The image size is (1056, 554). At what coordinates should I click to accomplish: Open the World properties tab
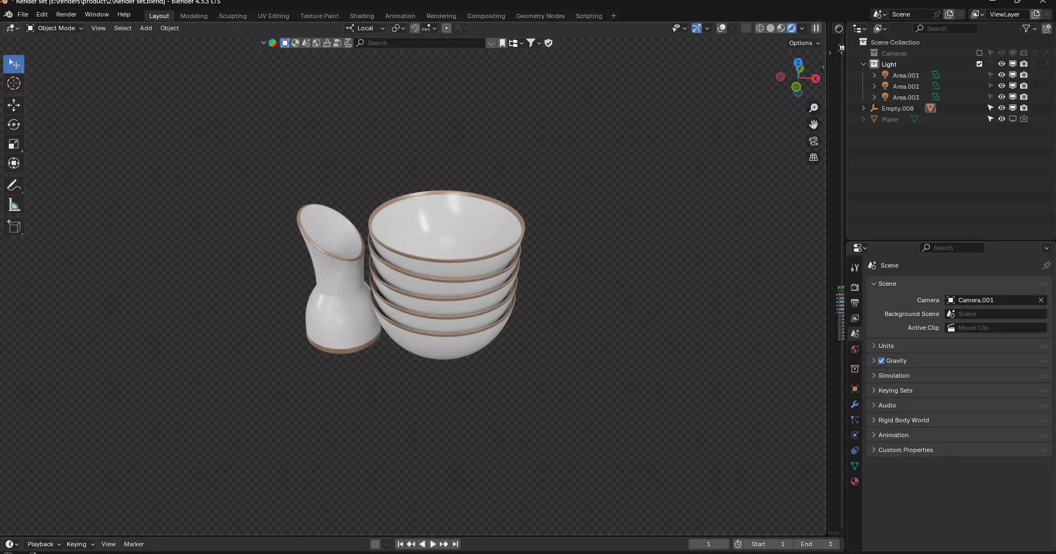coord(855,349)
